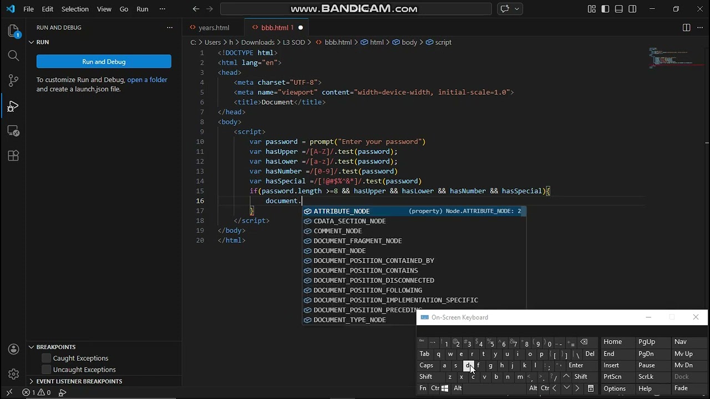
Task: Click the Windows key on On-Screen Keyboard
Action: pos(445,388)
